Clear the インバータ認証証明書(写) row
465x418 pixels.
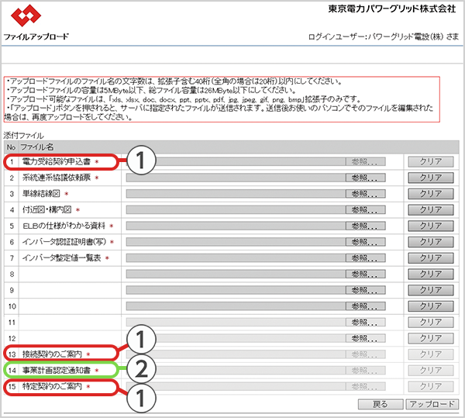click(x=431, y=242)
